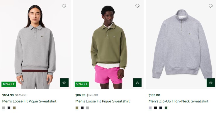Select light gray swatch for Zip-Up Sweatshirt
This screenshot has height=113, width=216.
150,108
